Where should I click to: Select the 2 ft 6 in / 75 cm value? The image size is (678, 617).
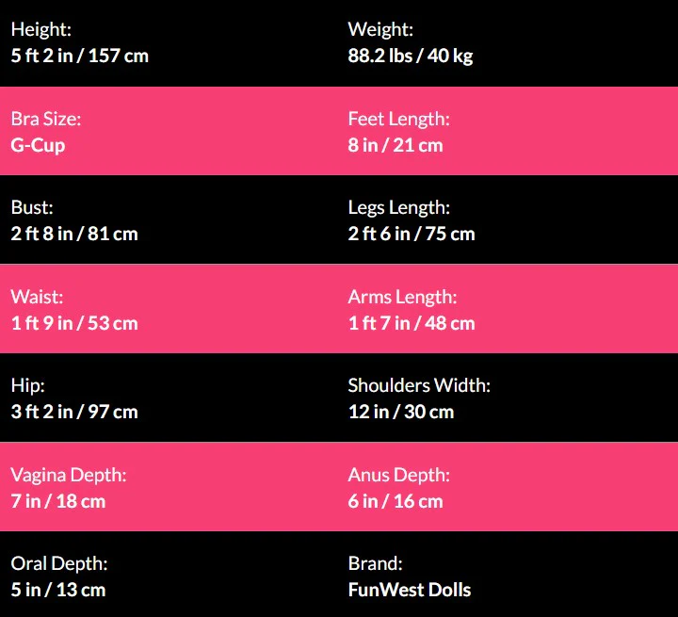tap(412, 234)
